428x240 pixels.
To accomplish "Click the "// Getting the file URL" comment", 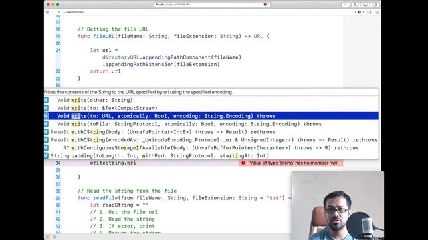I will [x=113, y=29].
